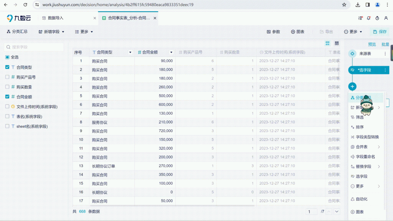Open the 合同金额 column header dropdown arrow
Viewport: 393px width, 221px height.
[x=171, y=52]
